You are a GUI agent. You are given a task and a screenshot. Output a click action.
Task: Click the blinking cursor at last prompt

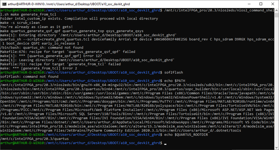point(165,144)
